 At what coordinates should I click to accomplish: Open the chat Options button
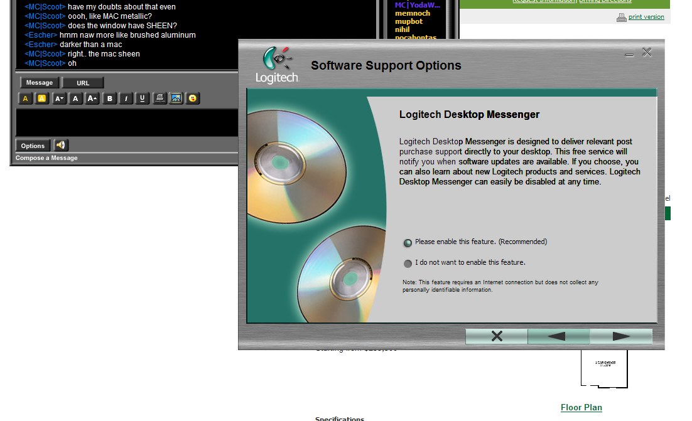point(33,146)
